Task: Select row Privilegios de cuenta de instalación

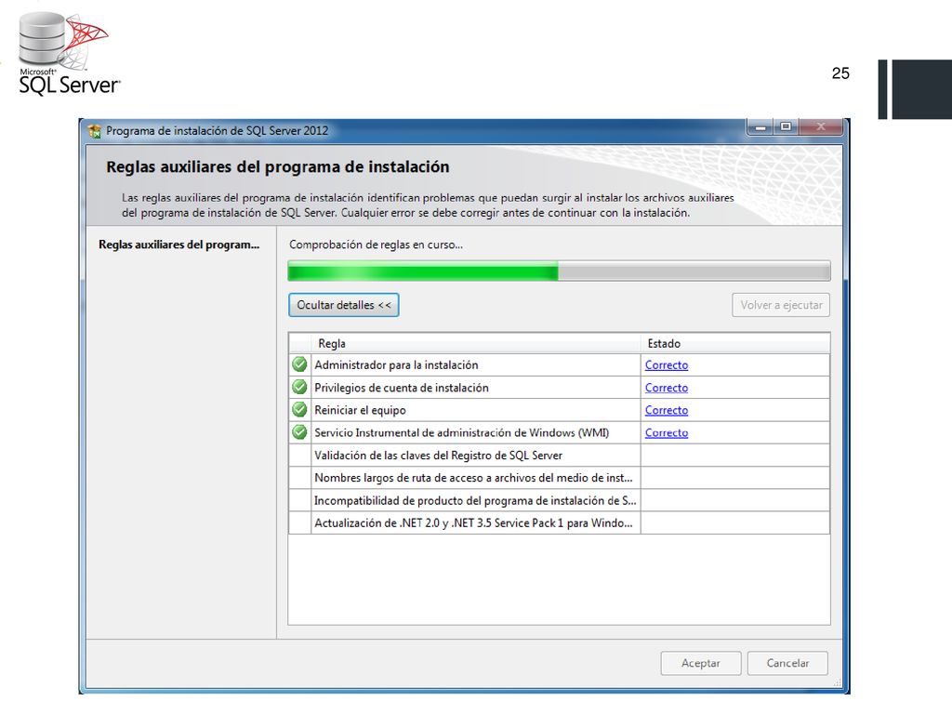Action: 559,388
